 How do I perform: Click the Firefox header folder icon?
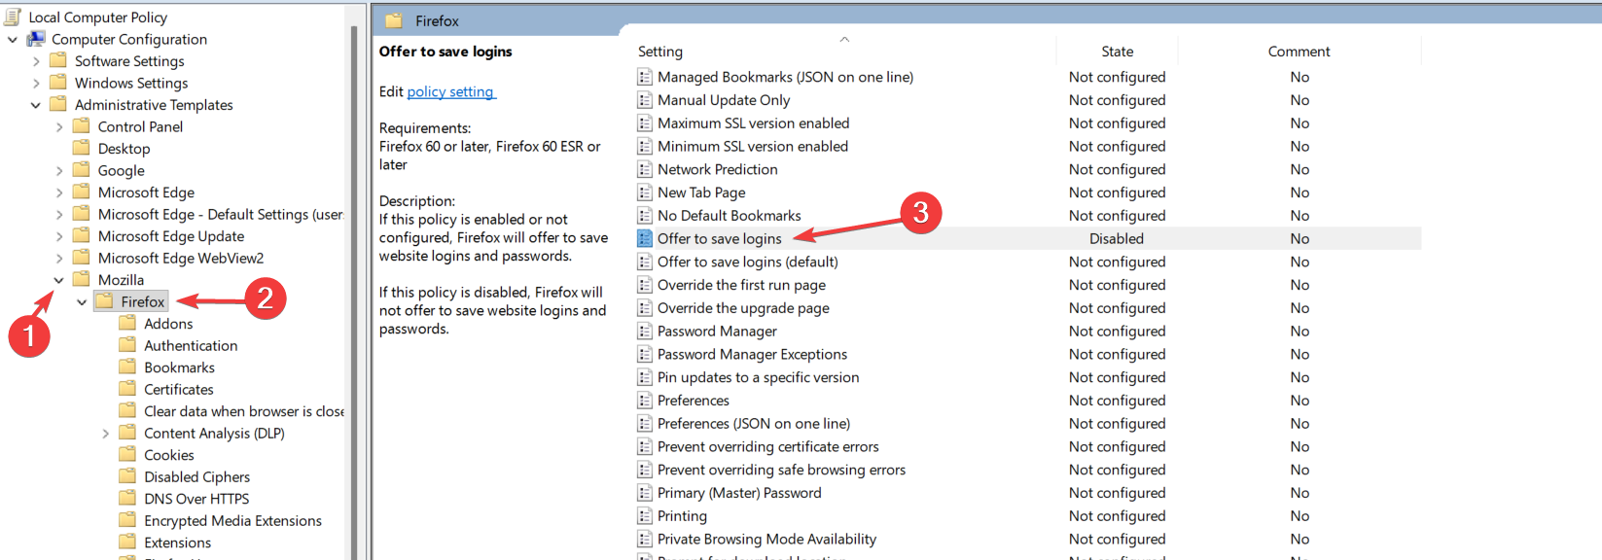394,20
